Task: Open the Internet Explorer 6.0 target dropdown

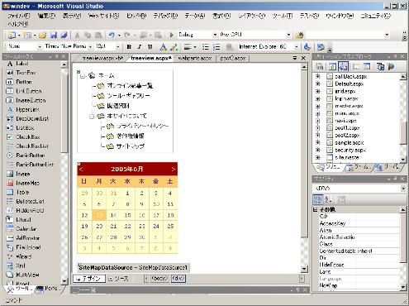Action: tap(297, 47)
